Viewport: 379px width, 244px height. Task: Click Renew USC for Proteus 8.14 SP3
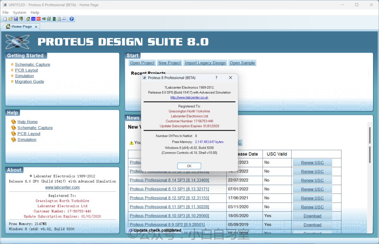click(x=312, y=180)
